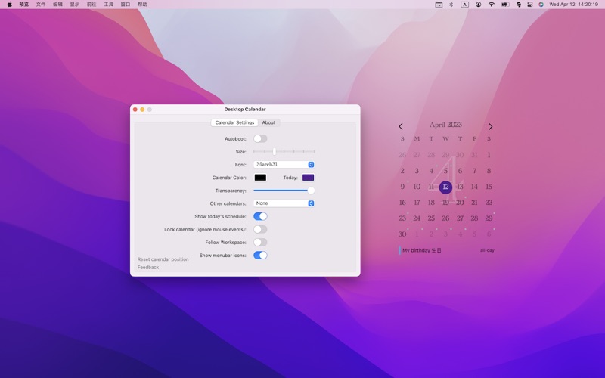Turn on the Autoboot switch
The image size is (605, 378).
click(260, 138)
